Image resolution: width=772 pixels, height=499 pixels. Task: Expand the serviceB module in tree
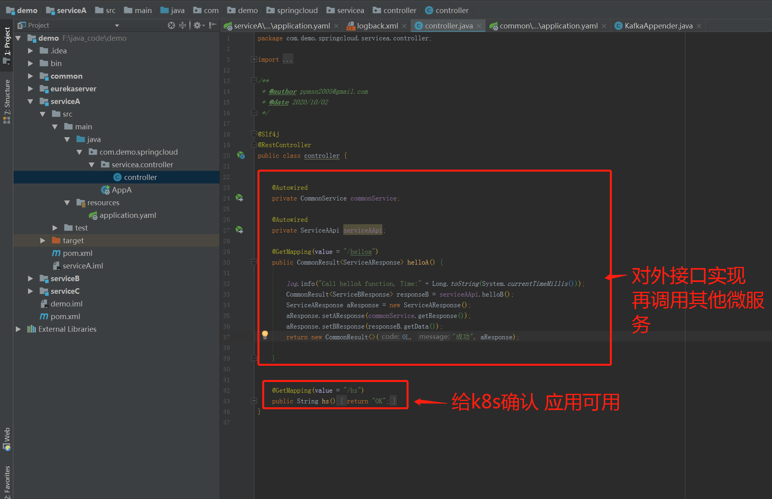[x=30, y=278]
